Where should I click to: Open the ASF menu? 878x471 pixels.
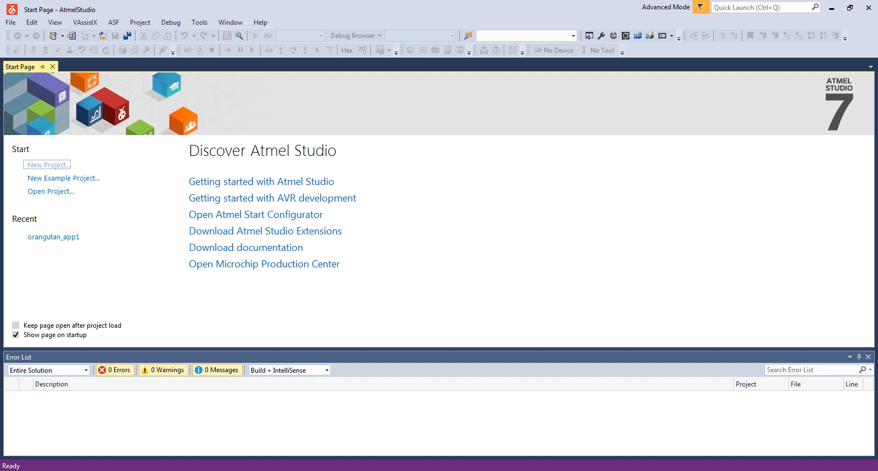tap(114, 22)
